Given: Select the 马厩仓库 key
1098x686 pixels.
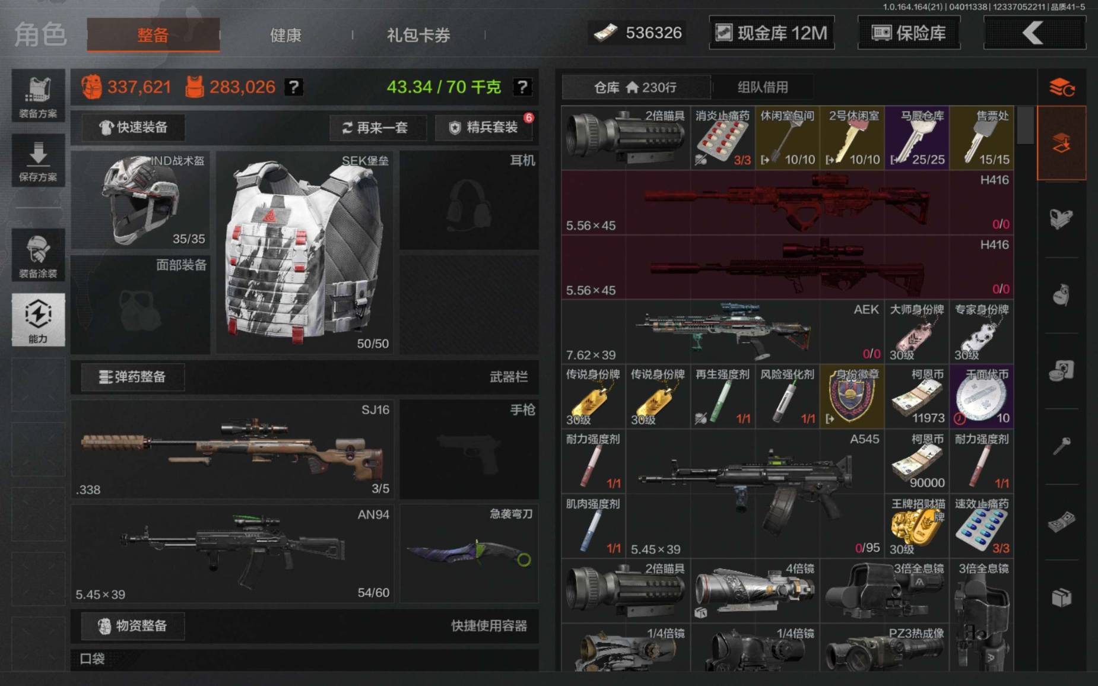Looking at the screenshot, I should [x=917, y=138].
